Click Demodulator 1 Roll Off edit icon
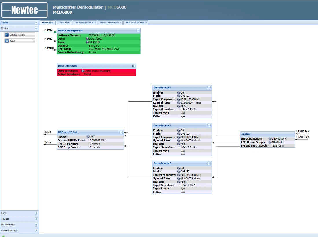The image size is (318, 237). coord(179,106)
